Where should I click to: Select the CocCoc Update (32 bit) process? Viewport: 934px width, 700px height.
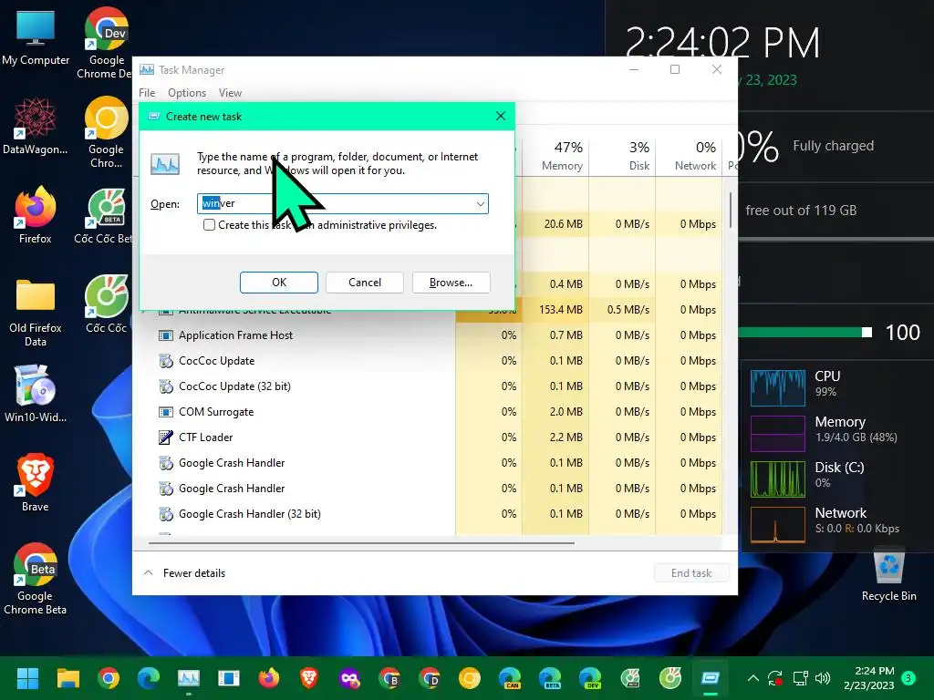click(428, 386)
